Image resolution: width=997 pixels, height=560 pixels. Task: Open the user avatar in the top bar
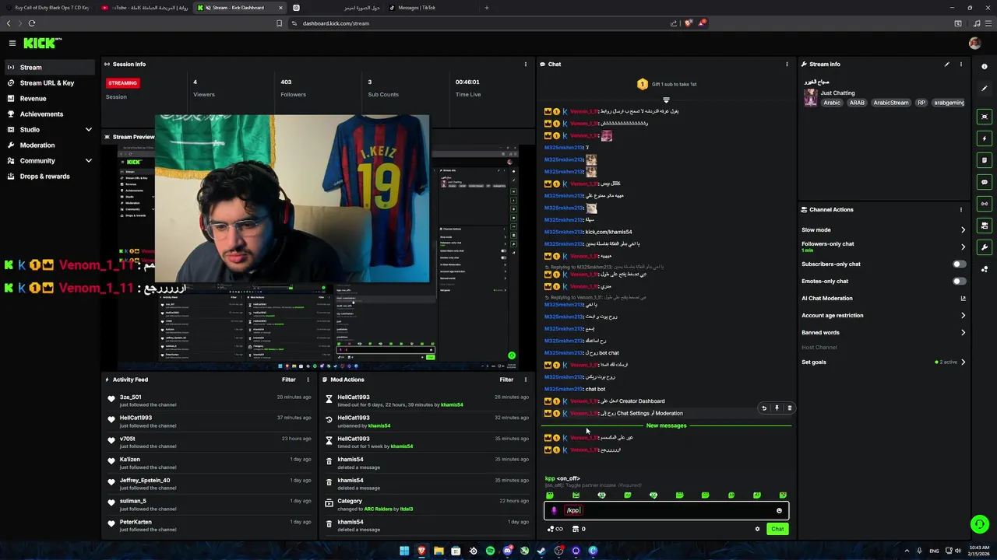pos(974,44)
